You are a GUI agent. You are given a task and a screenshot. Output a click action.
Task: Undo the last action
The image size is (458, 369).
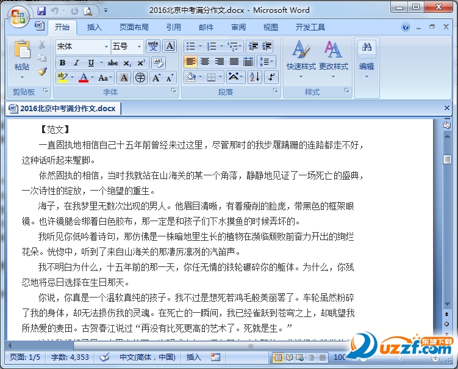click(55, 11)
